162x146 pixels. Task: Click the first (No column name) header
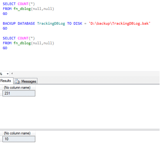click(x=19, y=88)
